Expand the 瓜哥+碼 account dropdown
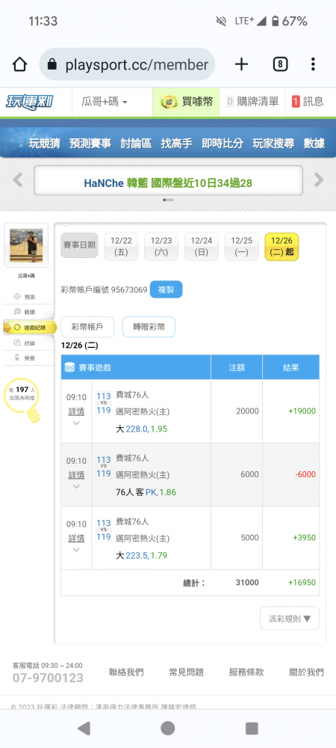336x748 pixels. pos(105,102)
